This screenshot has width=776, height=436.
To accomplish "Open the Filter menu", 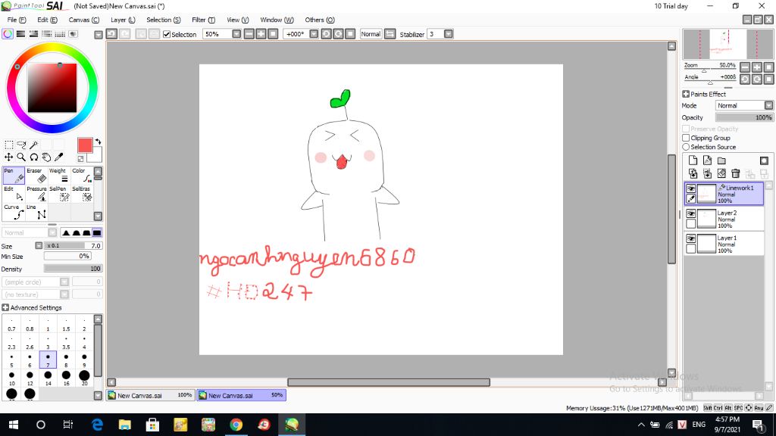I will 203,20.
